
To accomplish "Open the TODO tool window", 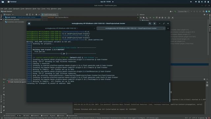I will pyautogui.click(x=26, y=116).
